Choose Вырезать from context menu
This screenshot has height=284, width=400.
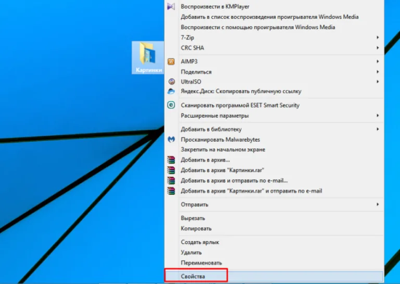coord(274,218)
